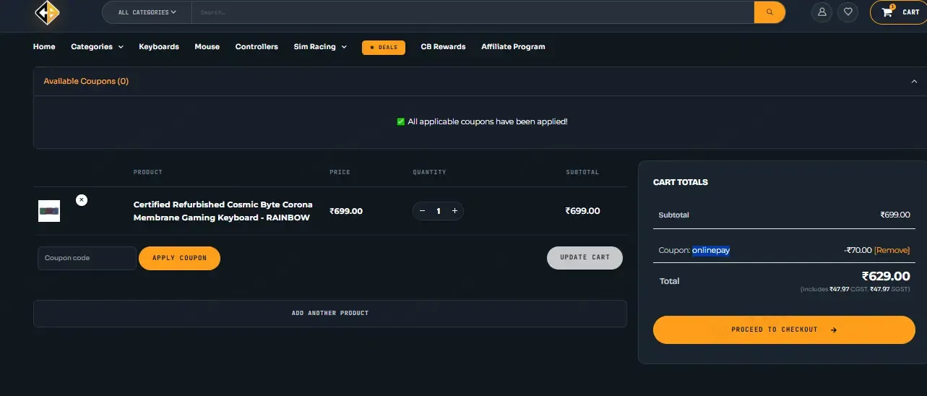Open the Certified Refurbished Corona Keyboard link
Screen dimensions: 927x396
tap(223, 211)
